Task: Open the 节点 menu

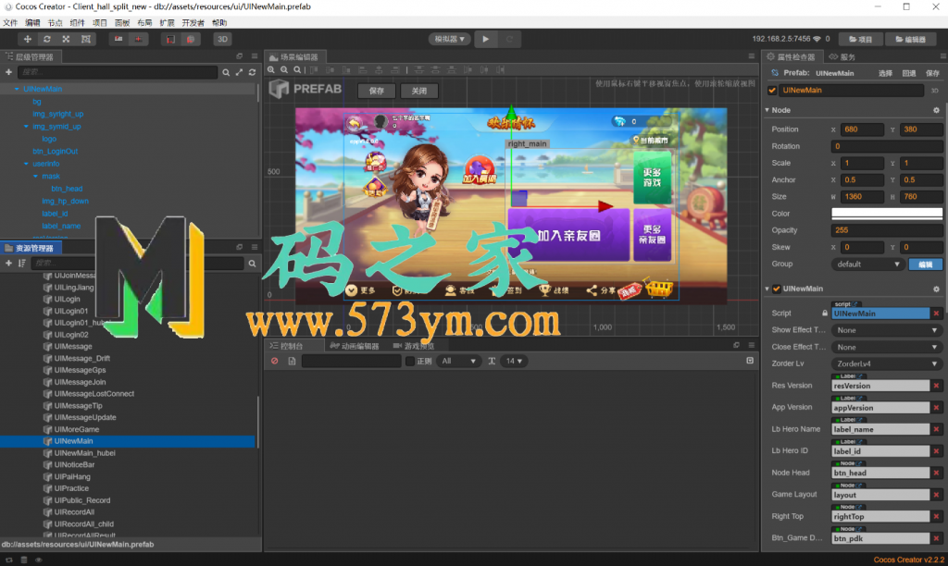Action: coord(55,23)
